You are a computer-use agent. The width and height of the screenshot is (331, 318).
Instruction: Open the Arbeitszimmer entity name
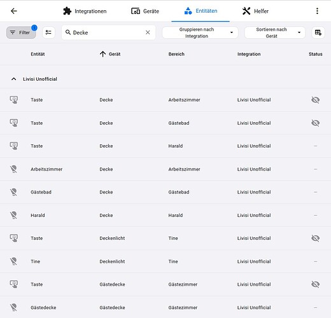[x=46, y=169]
